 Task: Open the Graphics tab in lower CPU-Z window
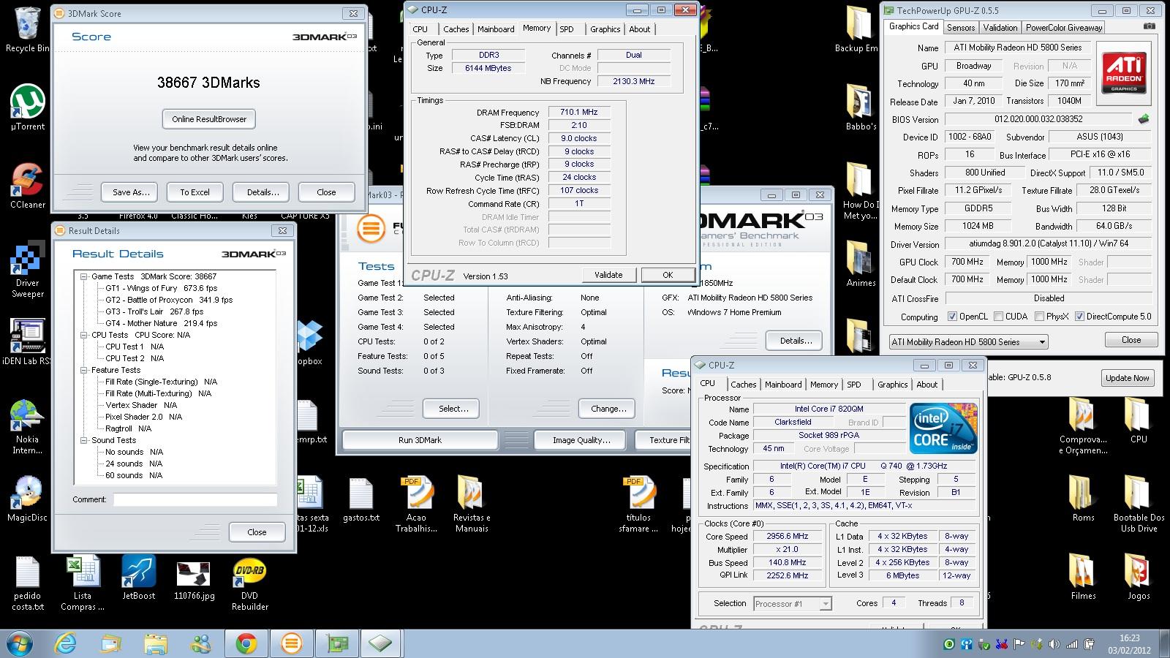[892, 385]
